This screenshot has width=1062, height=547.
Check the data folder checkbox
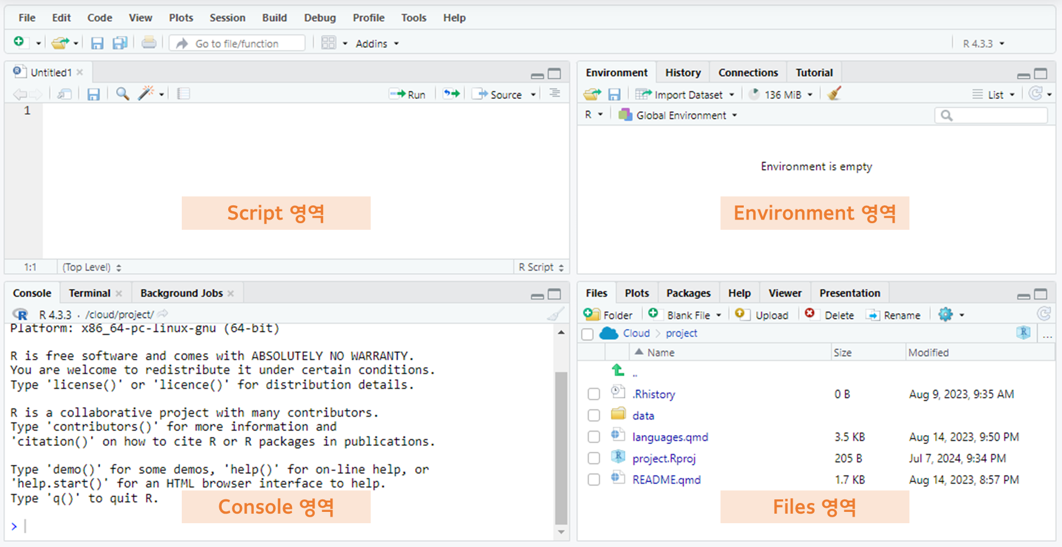[594, 415]
